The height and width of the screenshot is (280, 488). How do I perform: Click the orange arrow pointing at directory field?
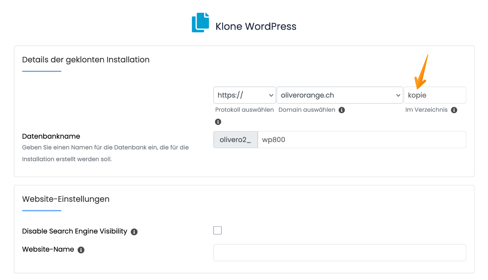(422, 71)
